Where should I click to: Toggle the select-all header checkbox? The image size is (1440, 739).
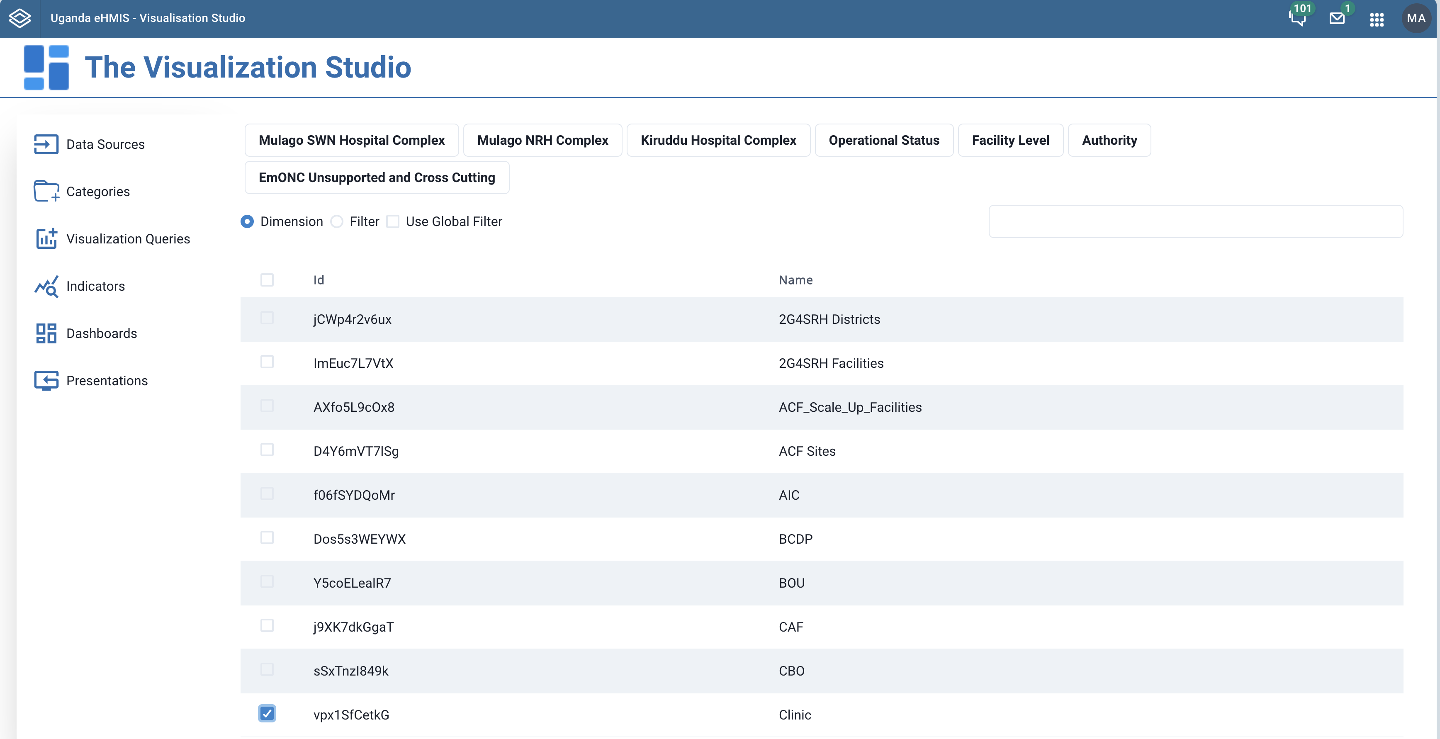tap(267, 280)
